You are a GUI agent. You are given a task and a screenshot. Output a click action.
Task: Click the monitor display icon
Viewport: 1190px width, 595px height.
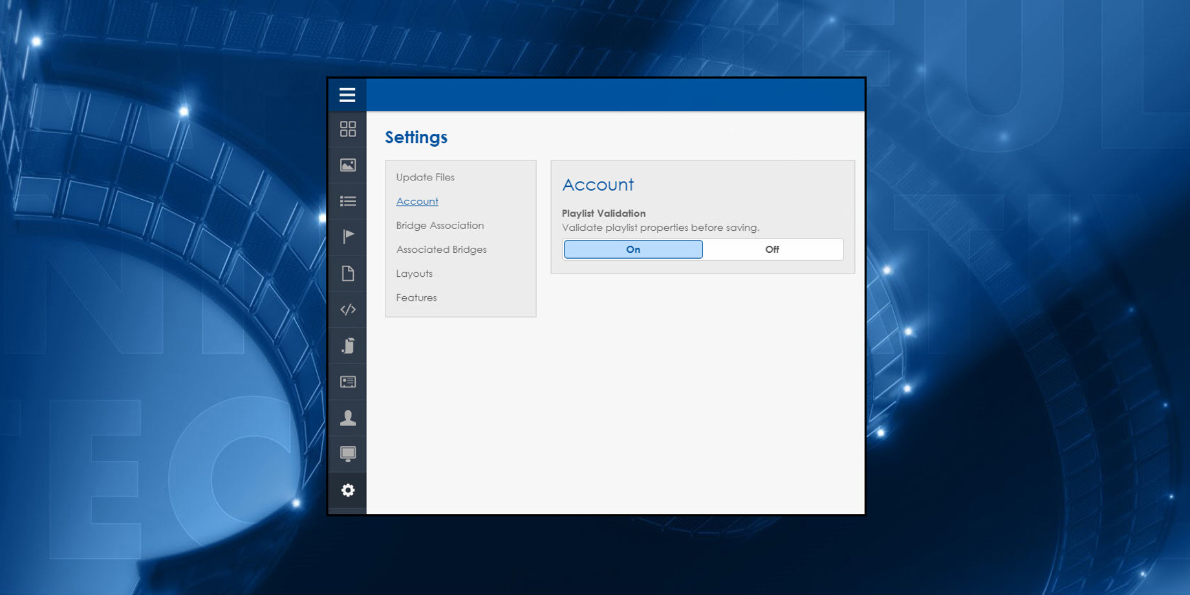coord(347,454)
